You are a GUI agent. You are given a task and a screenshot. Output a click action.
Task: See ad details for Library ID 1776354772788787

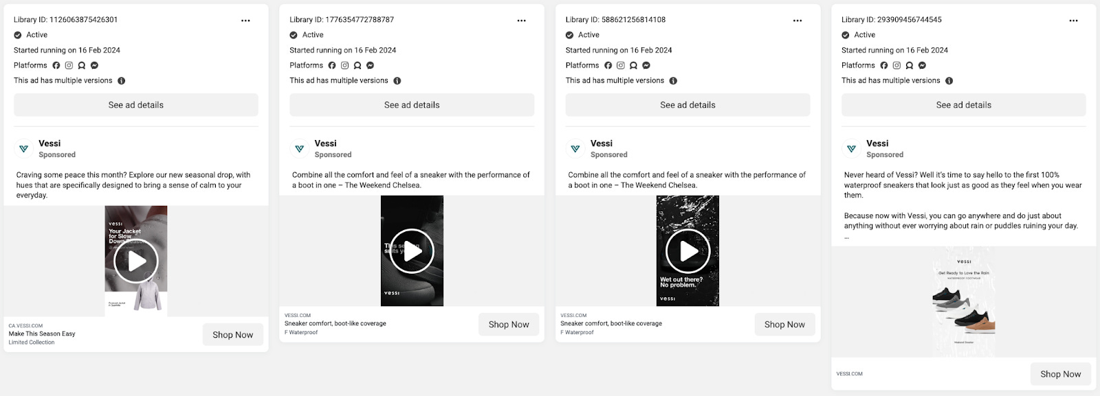pos(412,105)
